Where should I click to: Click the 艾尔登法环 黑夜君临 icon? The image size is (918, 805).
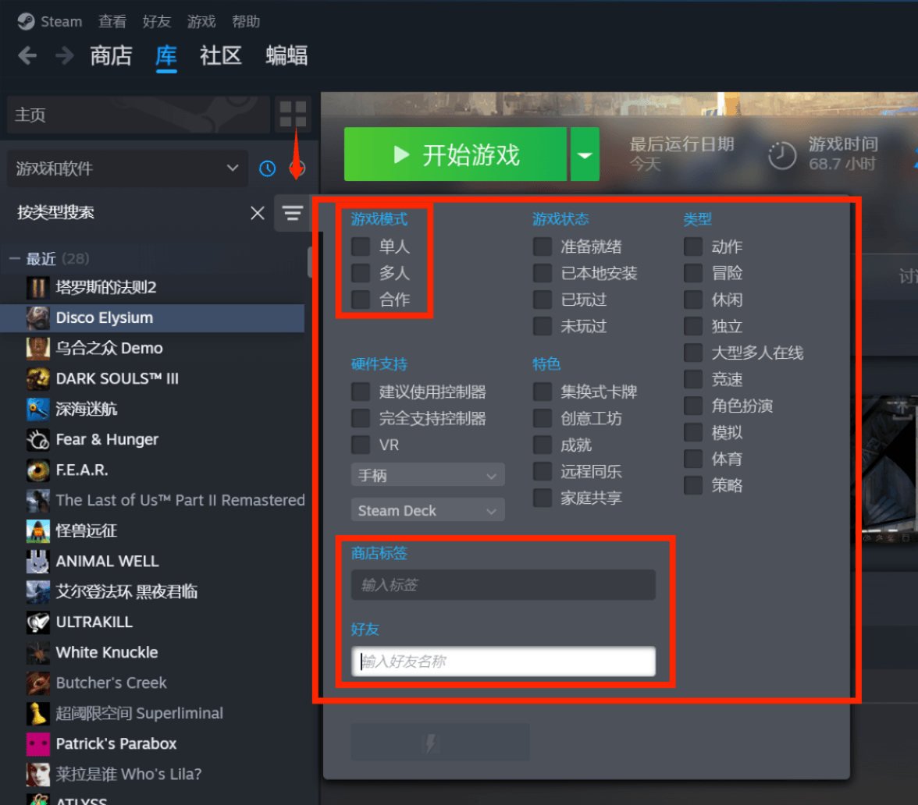tap(38, 591)
